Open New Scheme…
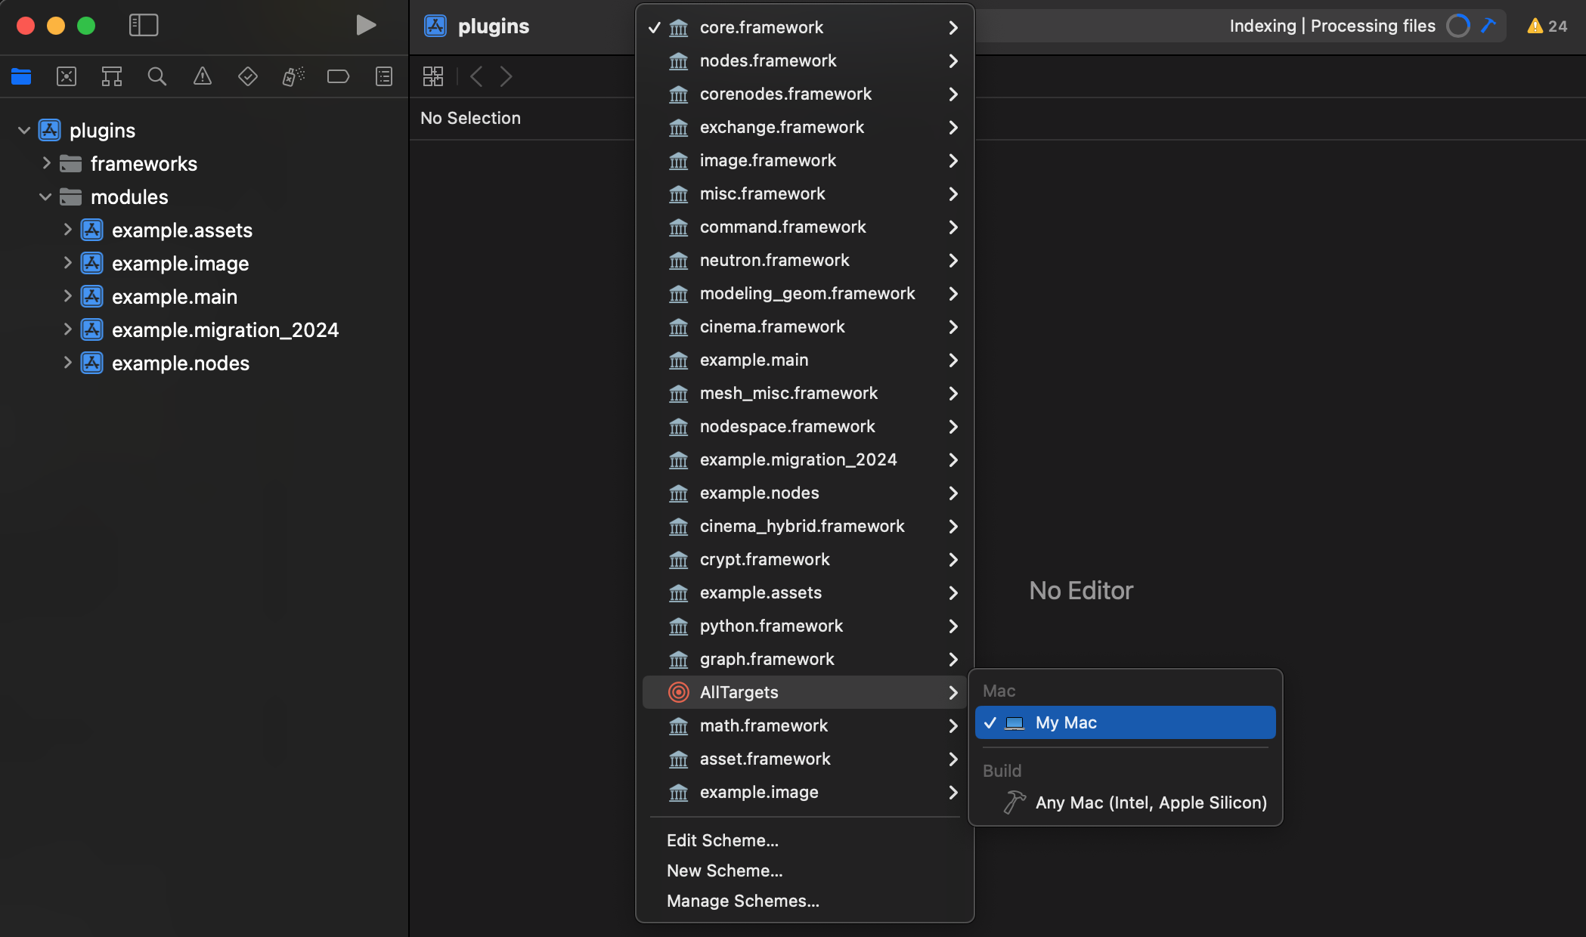1586x937 pixels. 804,871
